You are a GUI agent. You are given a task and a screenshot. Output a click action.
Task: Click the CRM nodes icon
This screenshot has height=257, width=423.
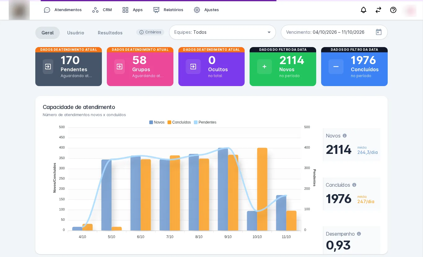(x=95, y=10)
